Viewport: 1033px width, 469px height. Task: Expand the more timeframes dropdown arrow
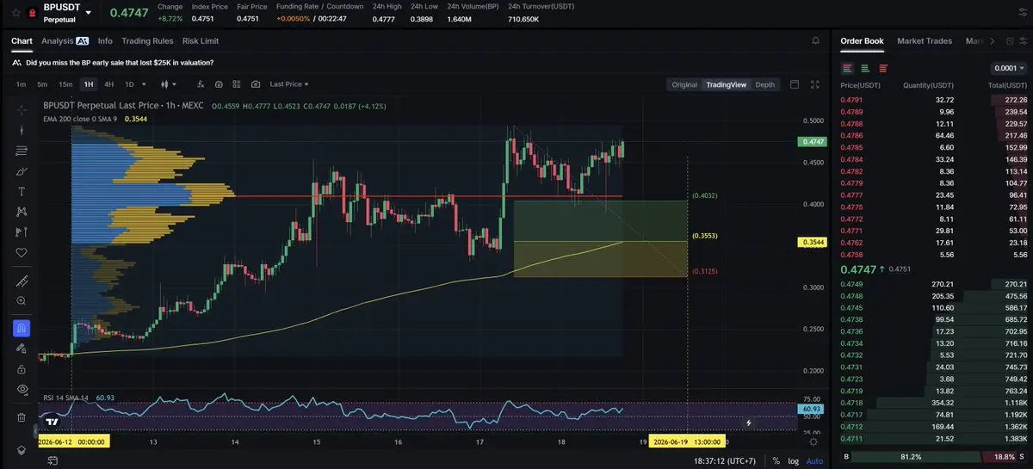click(143, 84)
